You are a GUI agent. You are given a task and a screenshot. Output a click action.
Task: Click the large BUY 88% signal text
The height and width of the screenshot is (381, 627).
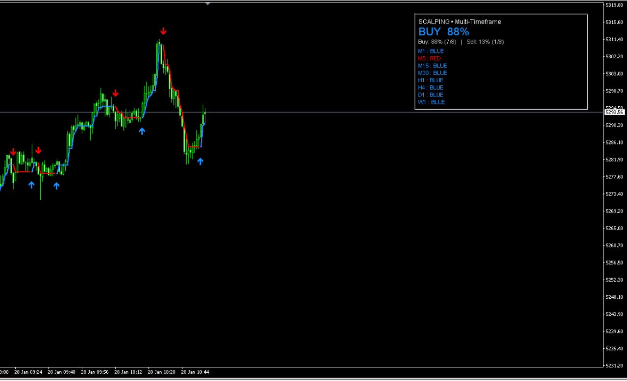[x=443, y=32]
